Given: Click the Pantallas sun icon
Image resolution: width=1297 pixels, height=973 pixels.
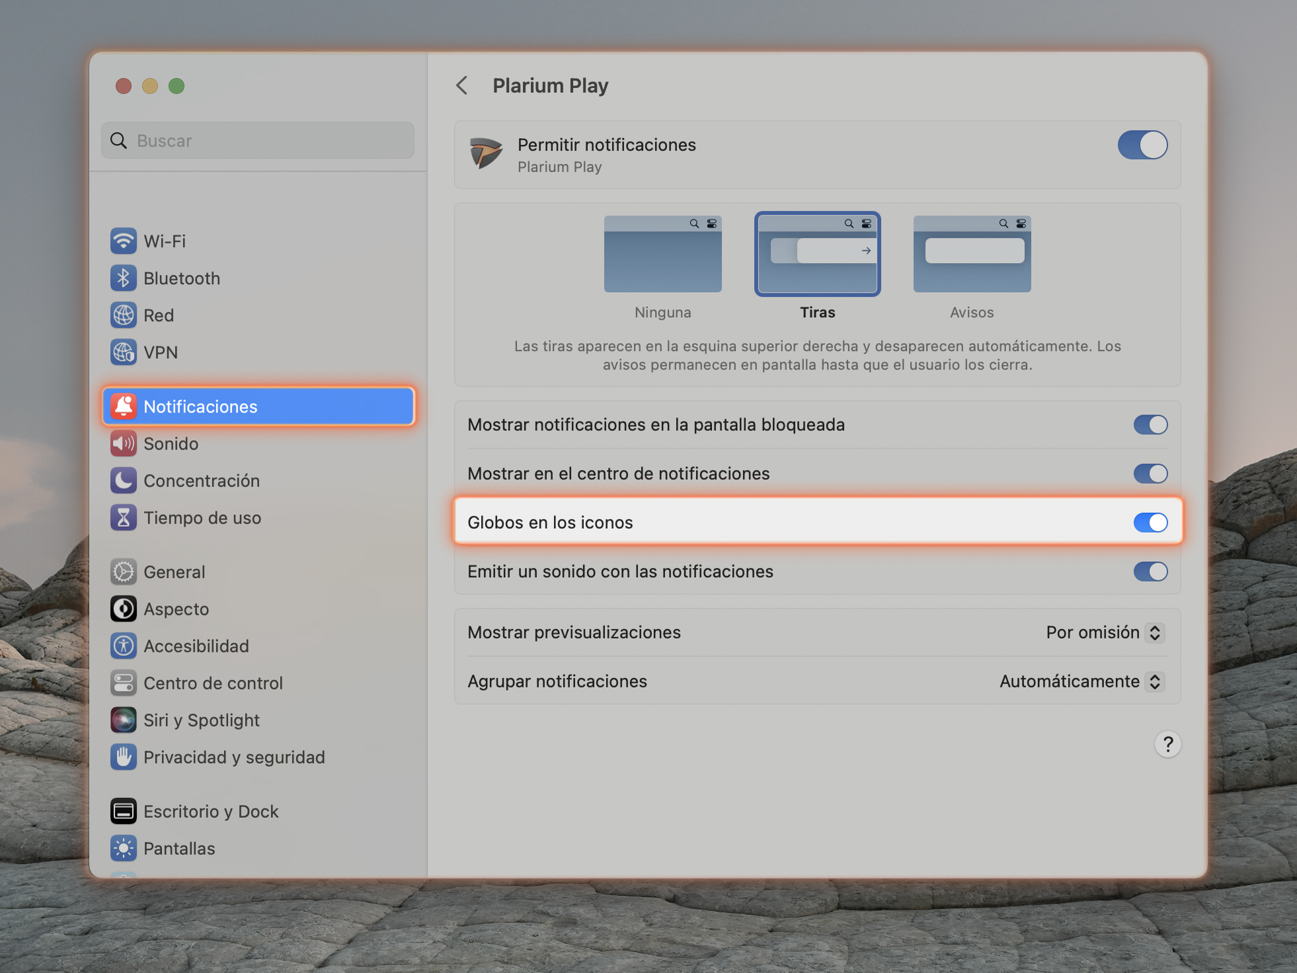Looking at the screenshot, I should click(x=124, y=848).
